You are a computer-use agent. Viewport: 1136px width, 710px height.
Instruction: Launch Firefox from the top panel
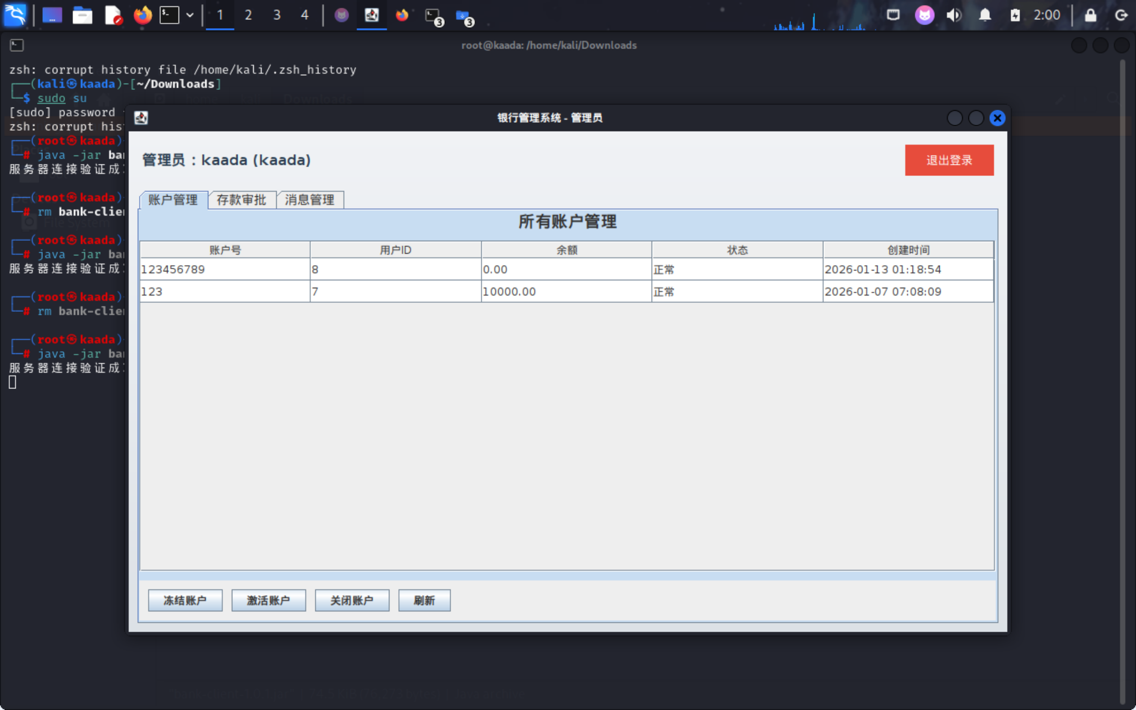point(142,15)
